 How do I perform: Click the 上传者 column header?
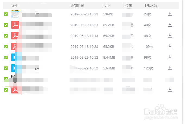pyautogui.click(x=127, y=6)
